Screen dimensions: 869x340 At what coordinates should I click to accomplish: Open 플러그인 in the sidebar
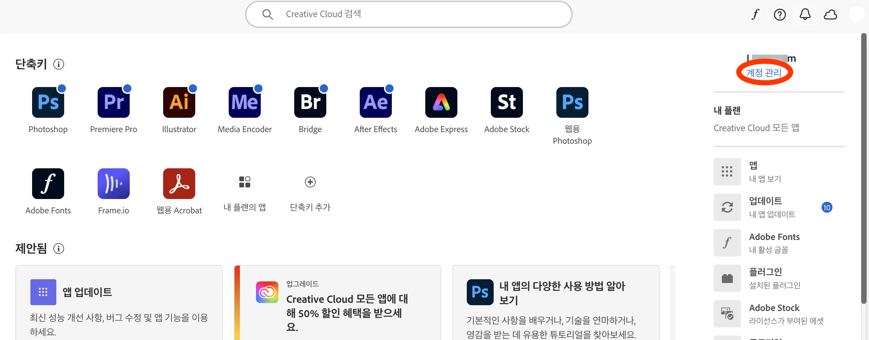[779, 278]
